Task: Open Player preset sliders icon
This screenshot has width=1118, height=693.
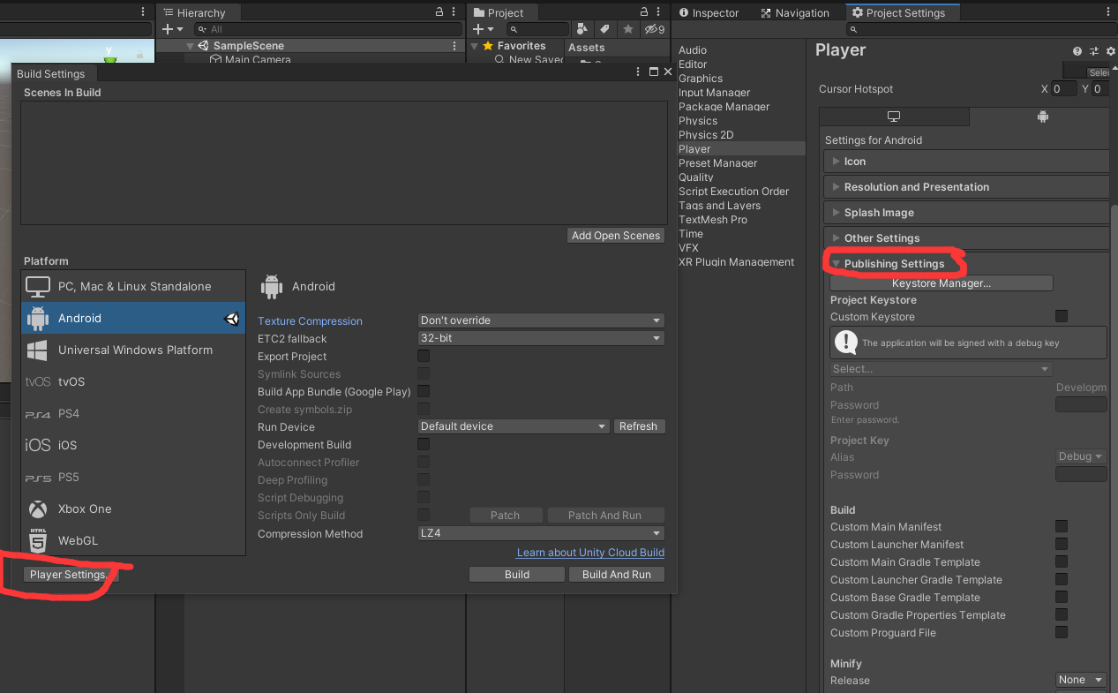Action: coord(1094,51)
